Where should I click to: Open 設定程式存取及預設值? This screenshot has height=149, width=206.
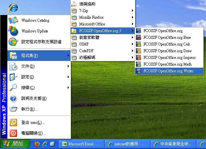point(39,42)
